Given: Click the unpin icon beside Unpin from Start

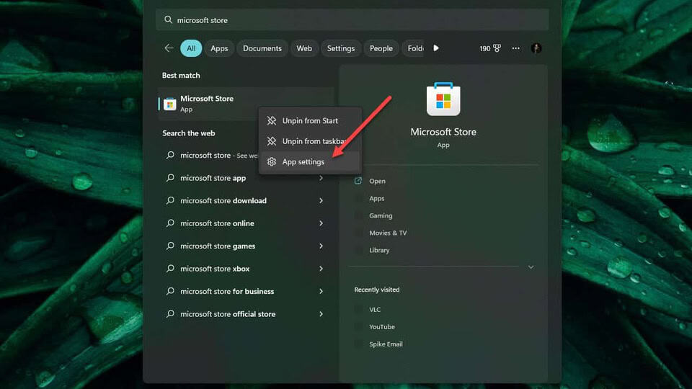Looking at the screenshot, I should 272,120.
